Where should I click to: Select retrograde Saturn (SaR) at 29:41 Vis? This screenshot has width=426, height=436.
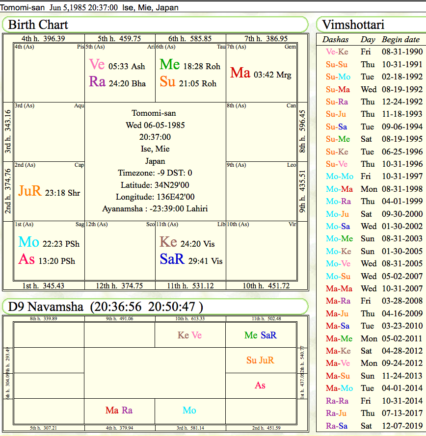tap(172, 259)
